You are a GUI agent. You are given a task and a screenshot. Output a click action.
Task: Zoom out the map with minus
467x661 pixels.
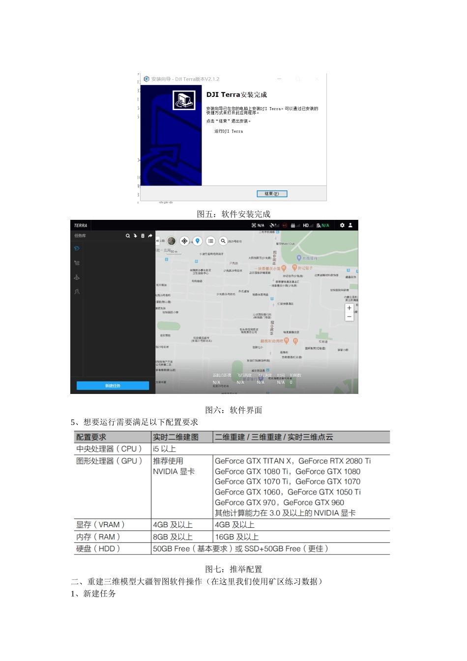click(349, 317)
